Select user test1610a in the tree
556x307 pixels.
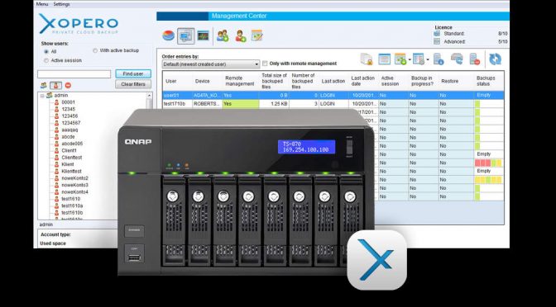[x=72, y=205]
